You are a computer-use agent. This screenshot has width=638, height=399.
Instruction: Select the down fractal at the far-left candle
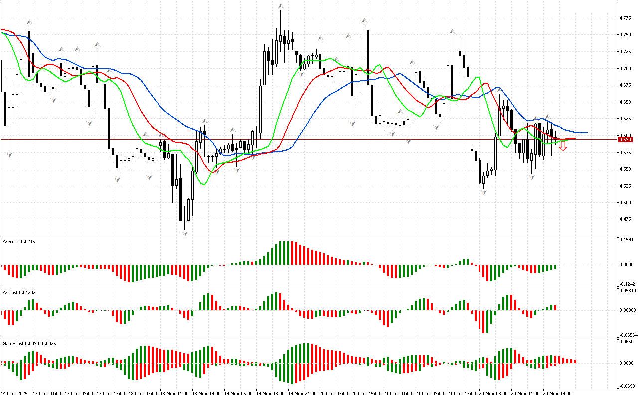pyautogui.click(x=9, y=155)
